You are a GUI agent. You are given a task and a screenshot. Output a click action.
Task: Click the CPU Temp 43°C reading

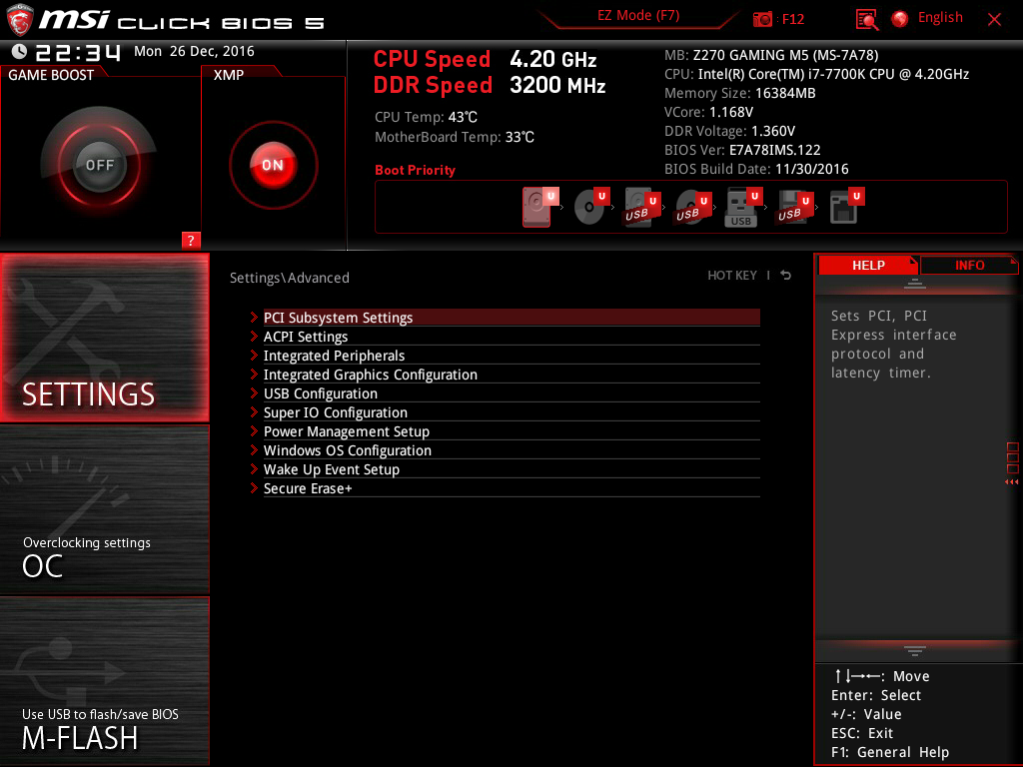(x=426, y=117)
